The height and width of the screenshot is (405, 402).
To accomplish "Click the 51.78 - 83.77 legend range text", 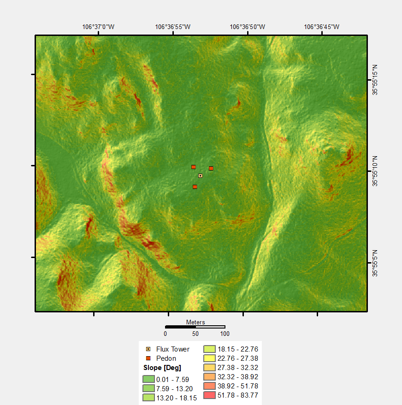I will [238, 395].
